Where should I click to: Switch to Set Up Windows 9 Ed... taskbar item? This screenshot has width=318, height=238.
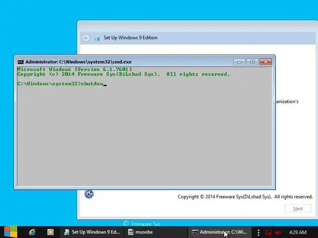point(91,232)
